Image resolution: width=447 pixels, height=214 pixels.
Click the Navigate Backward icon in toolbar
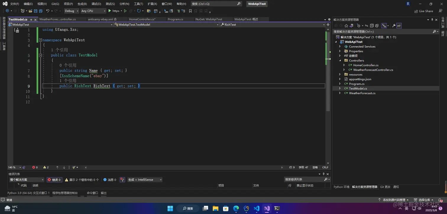(7, 11)
